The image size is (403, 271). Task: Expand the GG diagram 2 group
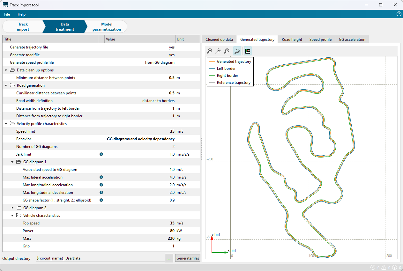click(x=13, y=208)
